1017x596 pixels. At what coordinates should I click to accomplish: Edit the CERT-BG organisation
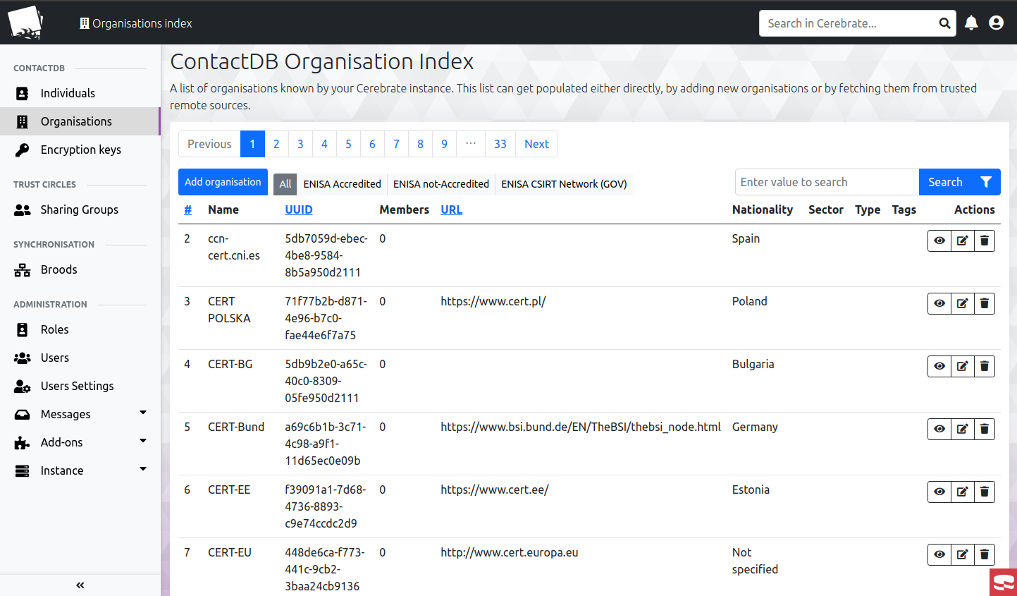point(962,366)
